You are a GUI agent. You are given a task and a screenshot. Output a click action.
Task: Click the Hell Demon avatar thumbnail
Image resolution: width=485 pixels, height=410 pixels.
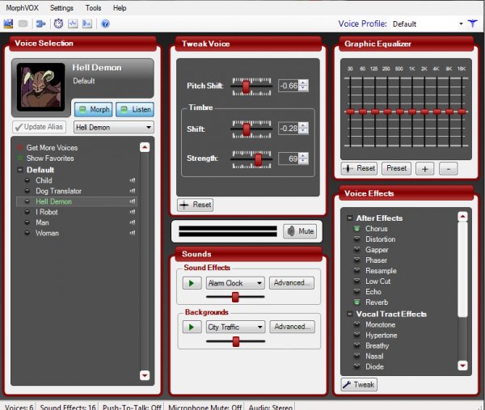[x=40, y=87]
